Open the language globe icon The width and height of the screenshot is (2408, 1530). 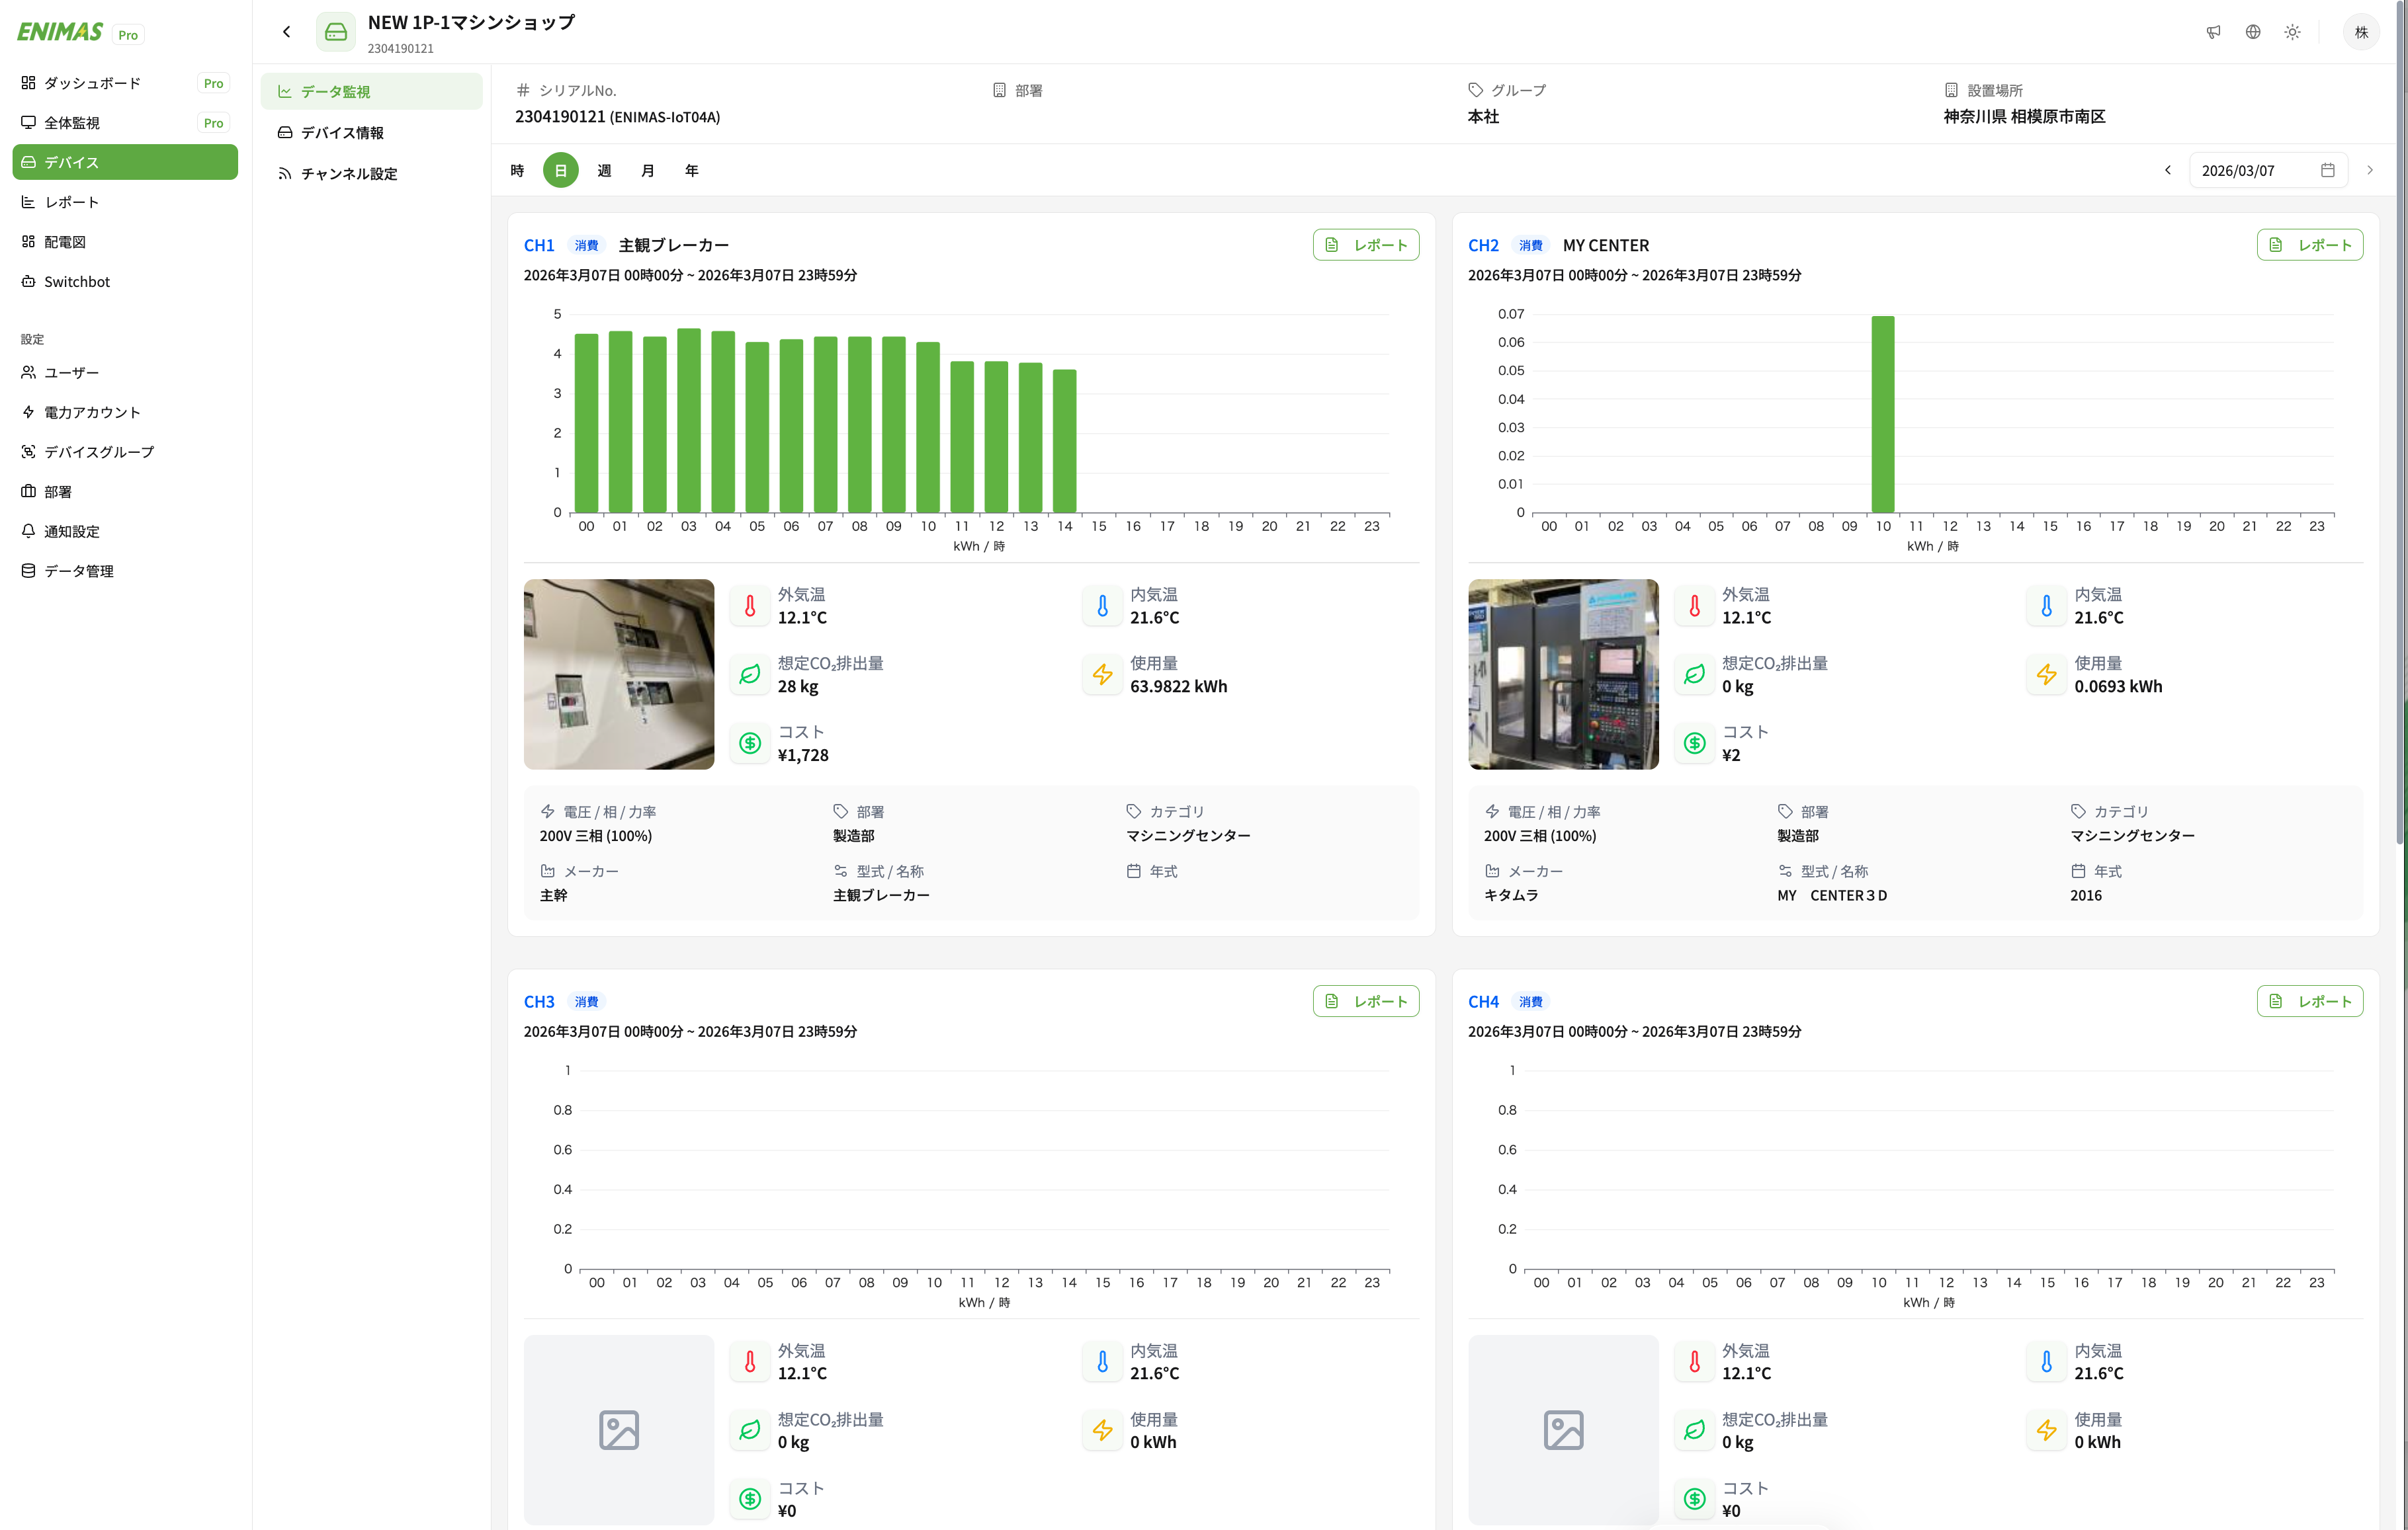(2253, 32)
